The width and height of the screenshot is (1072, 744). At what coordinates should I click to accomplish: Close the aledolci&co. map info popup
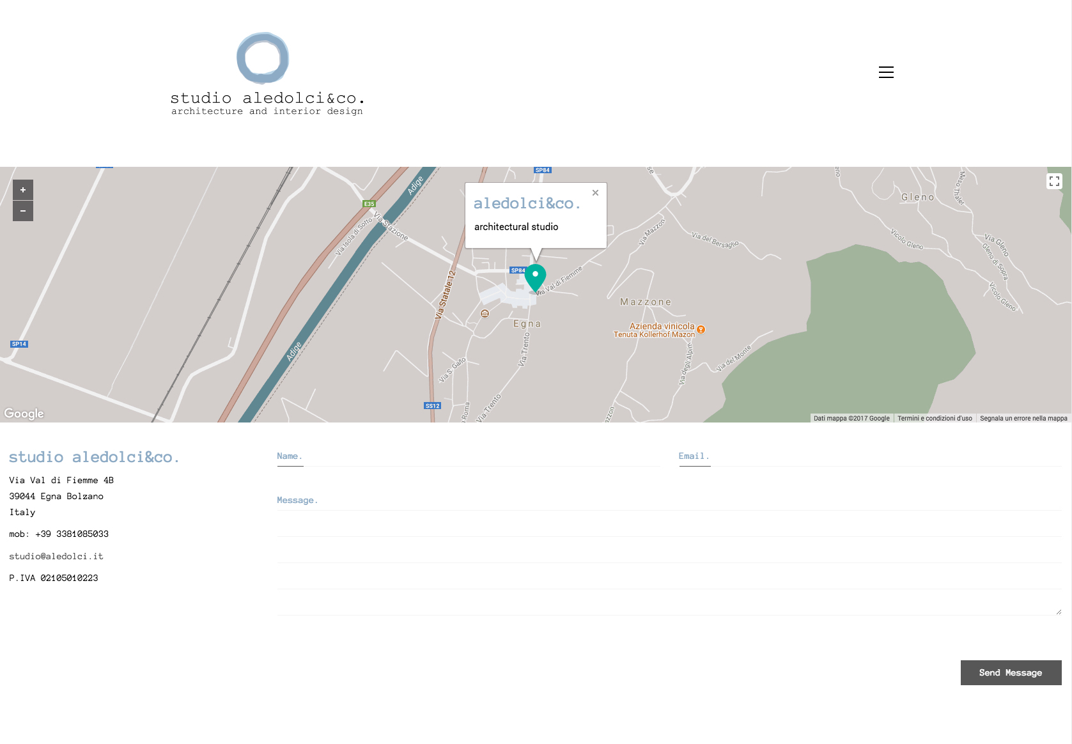(x=595, y=192)
